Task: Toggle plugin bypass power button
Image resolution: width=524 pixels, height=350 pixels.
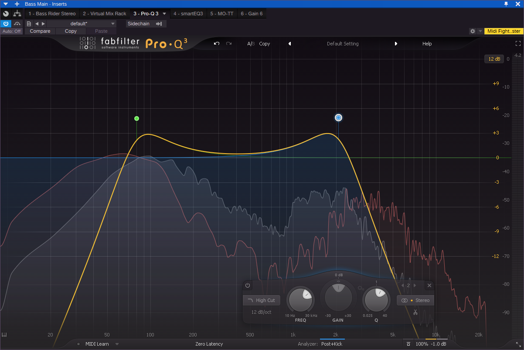Action: [6, 24]
